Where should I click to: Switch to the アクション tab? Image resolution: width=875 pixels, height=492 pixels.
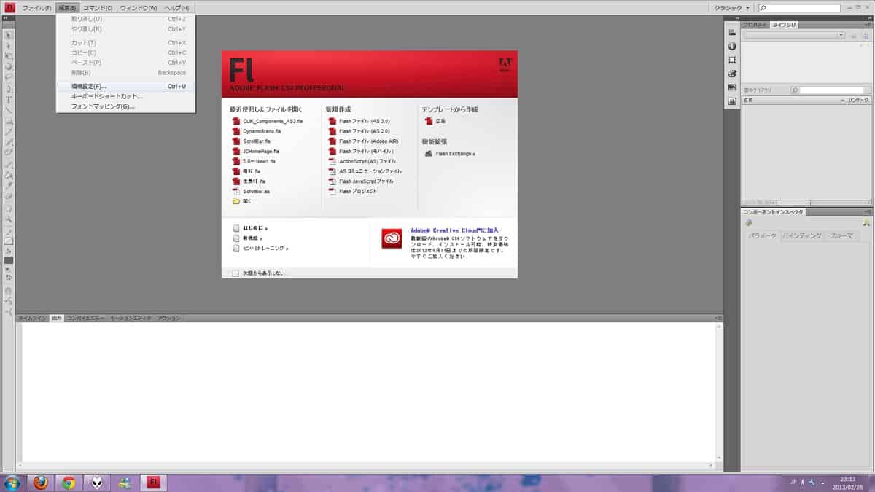[x=169, y=319]
